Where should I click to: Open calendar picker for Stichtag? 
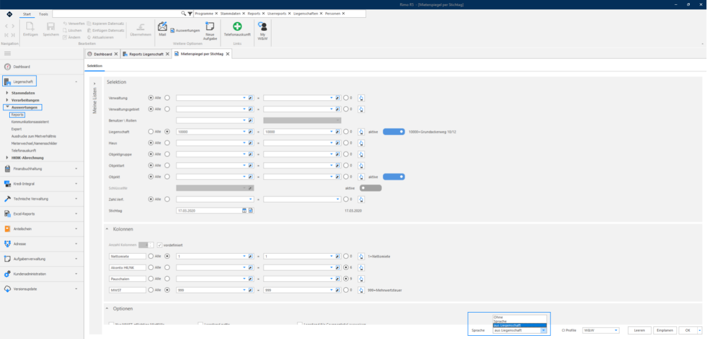point(244,210)
